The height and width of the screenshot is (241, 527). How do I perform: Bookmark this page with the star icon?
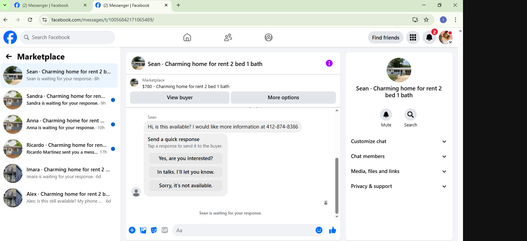coord(426,20)
